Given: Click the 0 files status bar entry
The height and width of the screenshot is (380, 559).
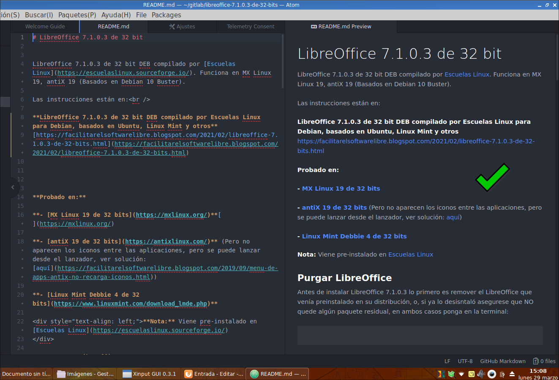Looking at the screenshot, I should coord(545,361).
